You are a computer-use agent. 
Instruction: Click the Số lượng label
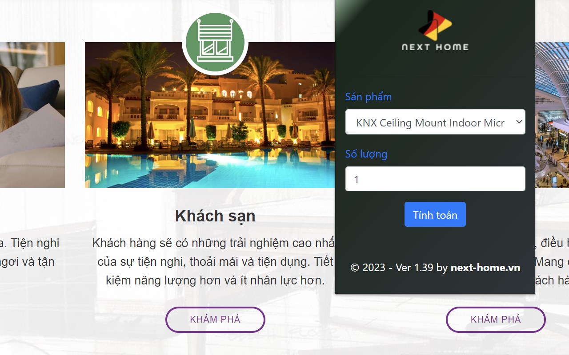(x=366, y=154)
